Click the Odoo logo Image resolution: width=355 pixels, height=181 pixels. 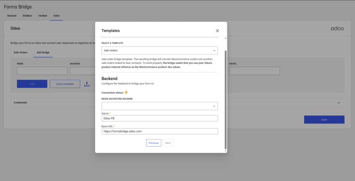tap(337, 28)
